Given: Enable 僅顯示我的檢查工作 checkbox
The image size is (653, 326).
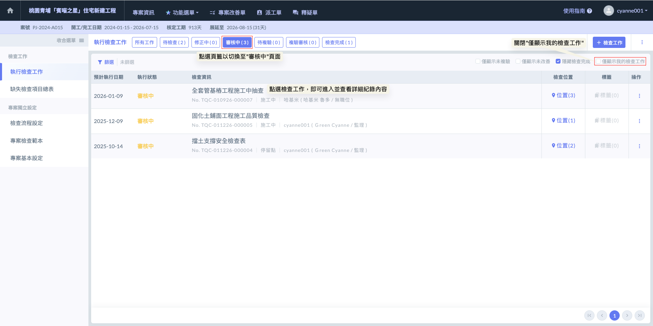Looking at the screenshot, I should [598, 62].
